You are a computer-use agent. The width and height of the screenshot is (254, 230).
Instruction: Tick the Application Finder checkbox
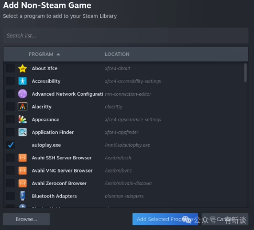click(x=10, y=132)
